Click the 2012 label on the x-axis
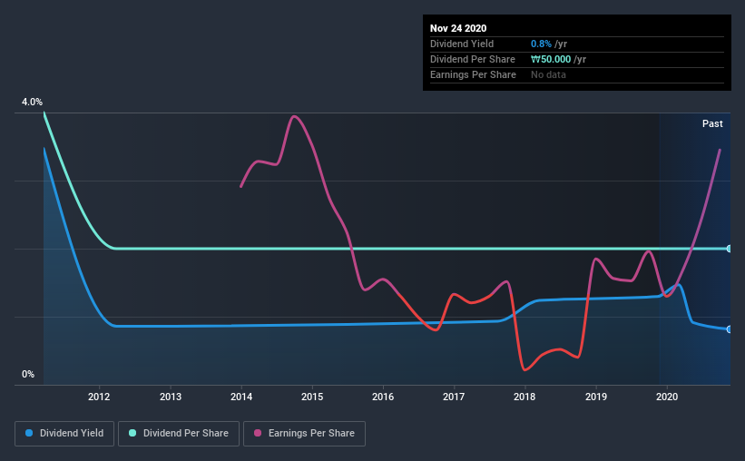Image resolution: width=745 pixels, height=461 pixels. coord(99,397)
